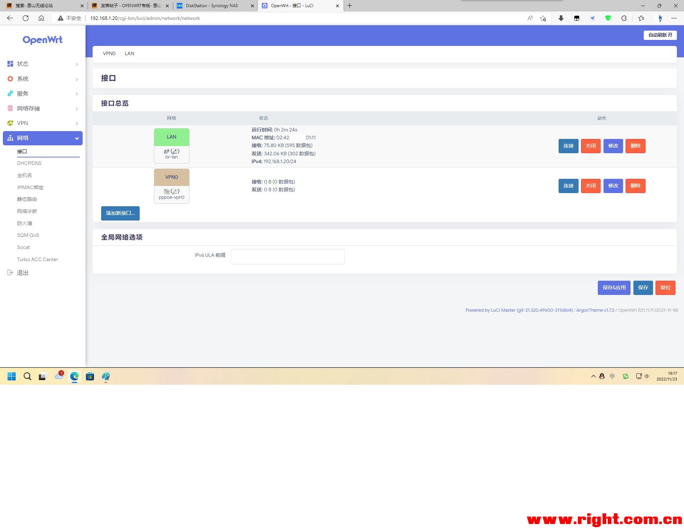The image size is (684, 529).
Task: Open the volume icon in system tray
Action: tap(647, 376)
